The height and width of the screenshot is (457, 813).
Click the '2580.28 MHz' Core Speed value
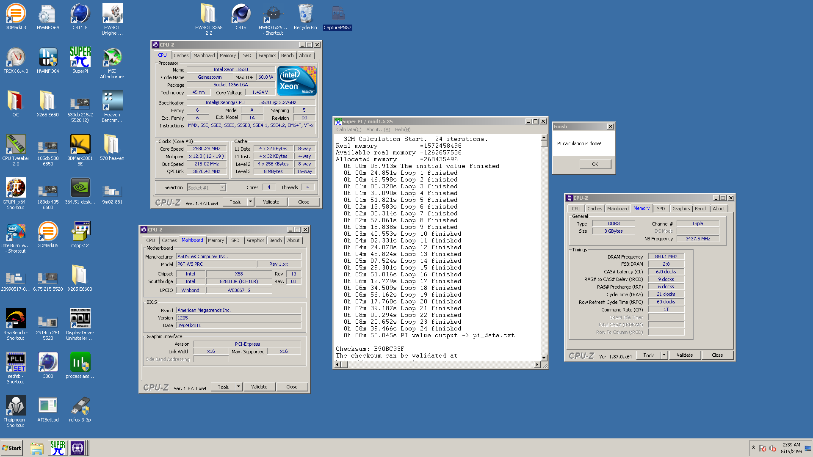point(207,149)
